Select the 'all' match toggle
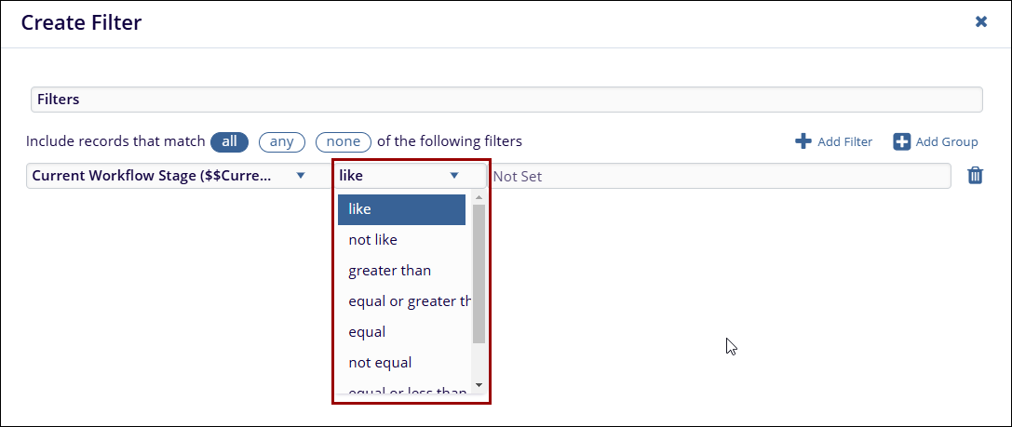This screenshot has height=427, width=1012. 229,141
